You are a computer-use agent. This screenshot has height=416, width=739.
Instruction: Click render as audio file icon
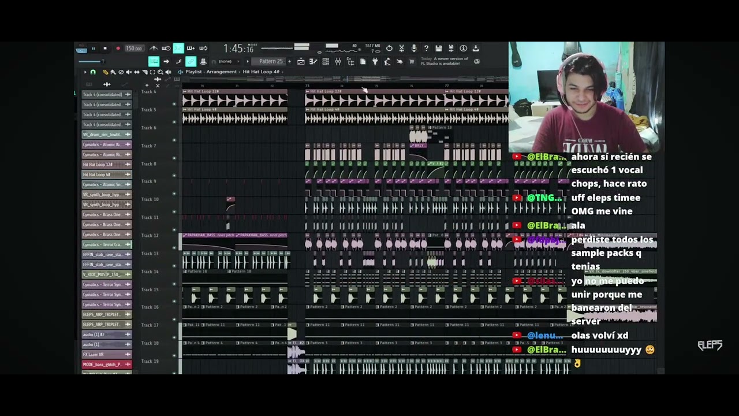click(x=451, y=49)
